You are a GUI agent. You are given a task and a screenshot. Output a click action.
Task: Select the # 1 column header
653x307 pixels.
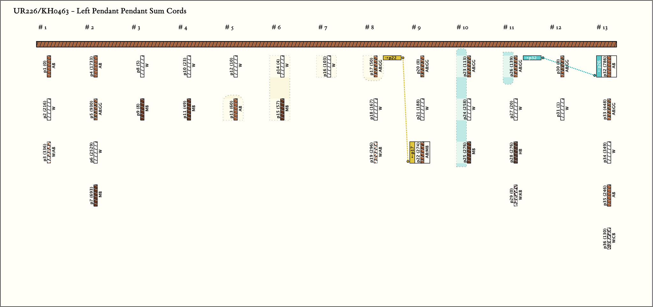(43, 28)
